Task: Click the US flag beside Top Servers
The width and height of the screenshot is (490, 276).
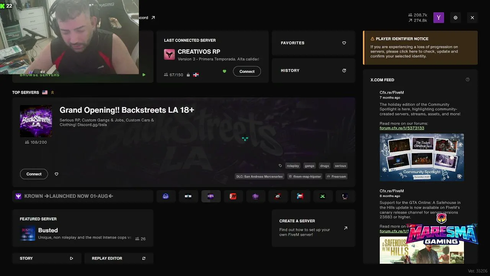Action: tap(45, 92)
